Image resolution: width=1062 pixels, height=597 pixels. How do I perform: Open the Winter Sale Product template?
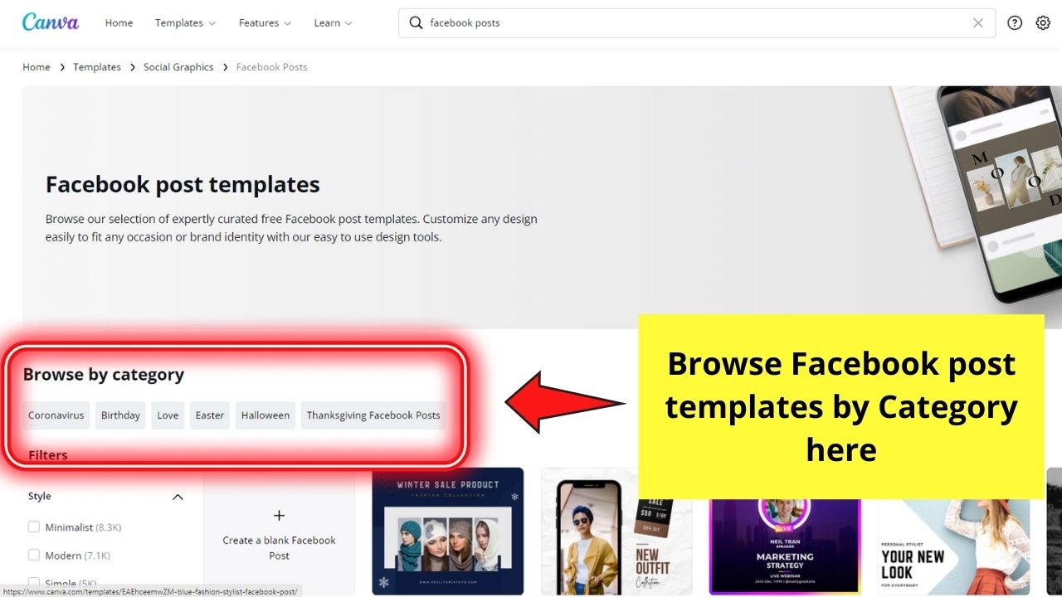pyautogui.click(x=448, y=531)
